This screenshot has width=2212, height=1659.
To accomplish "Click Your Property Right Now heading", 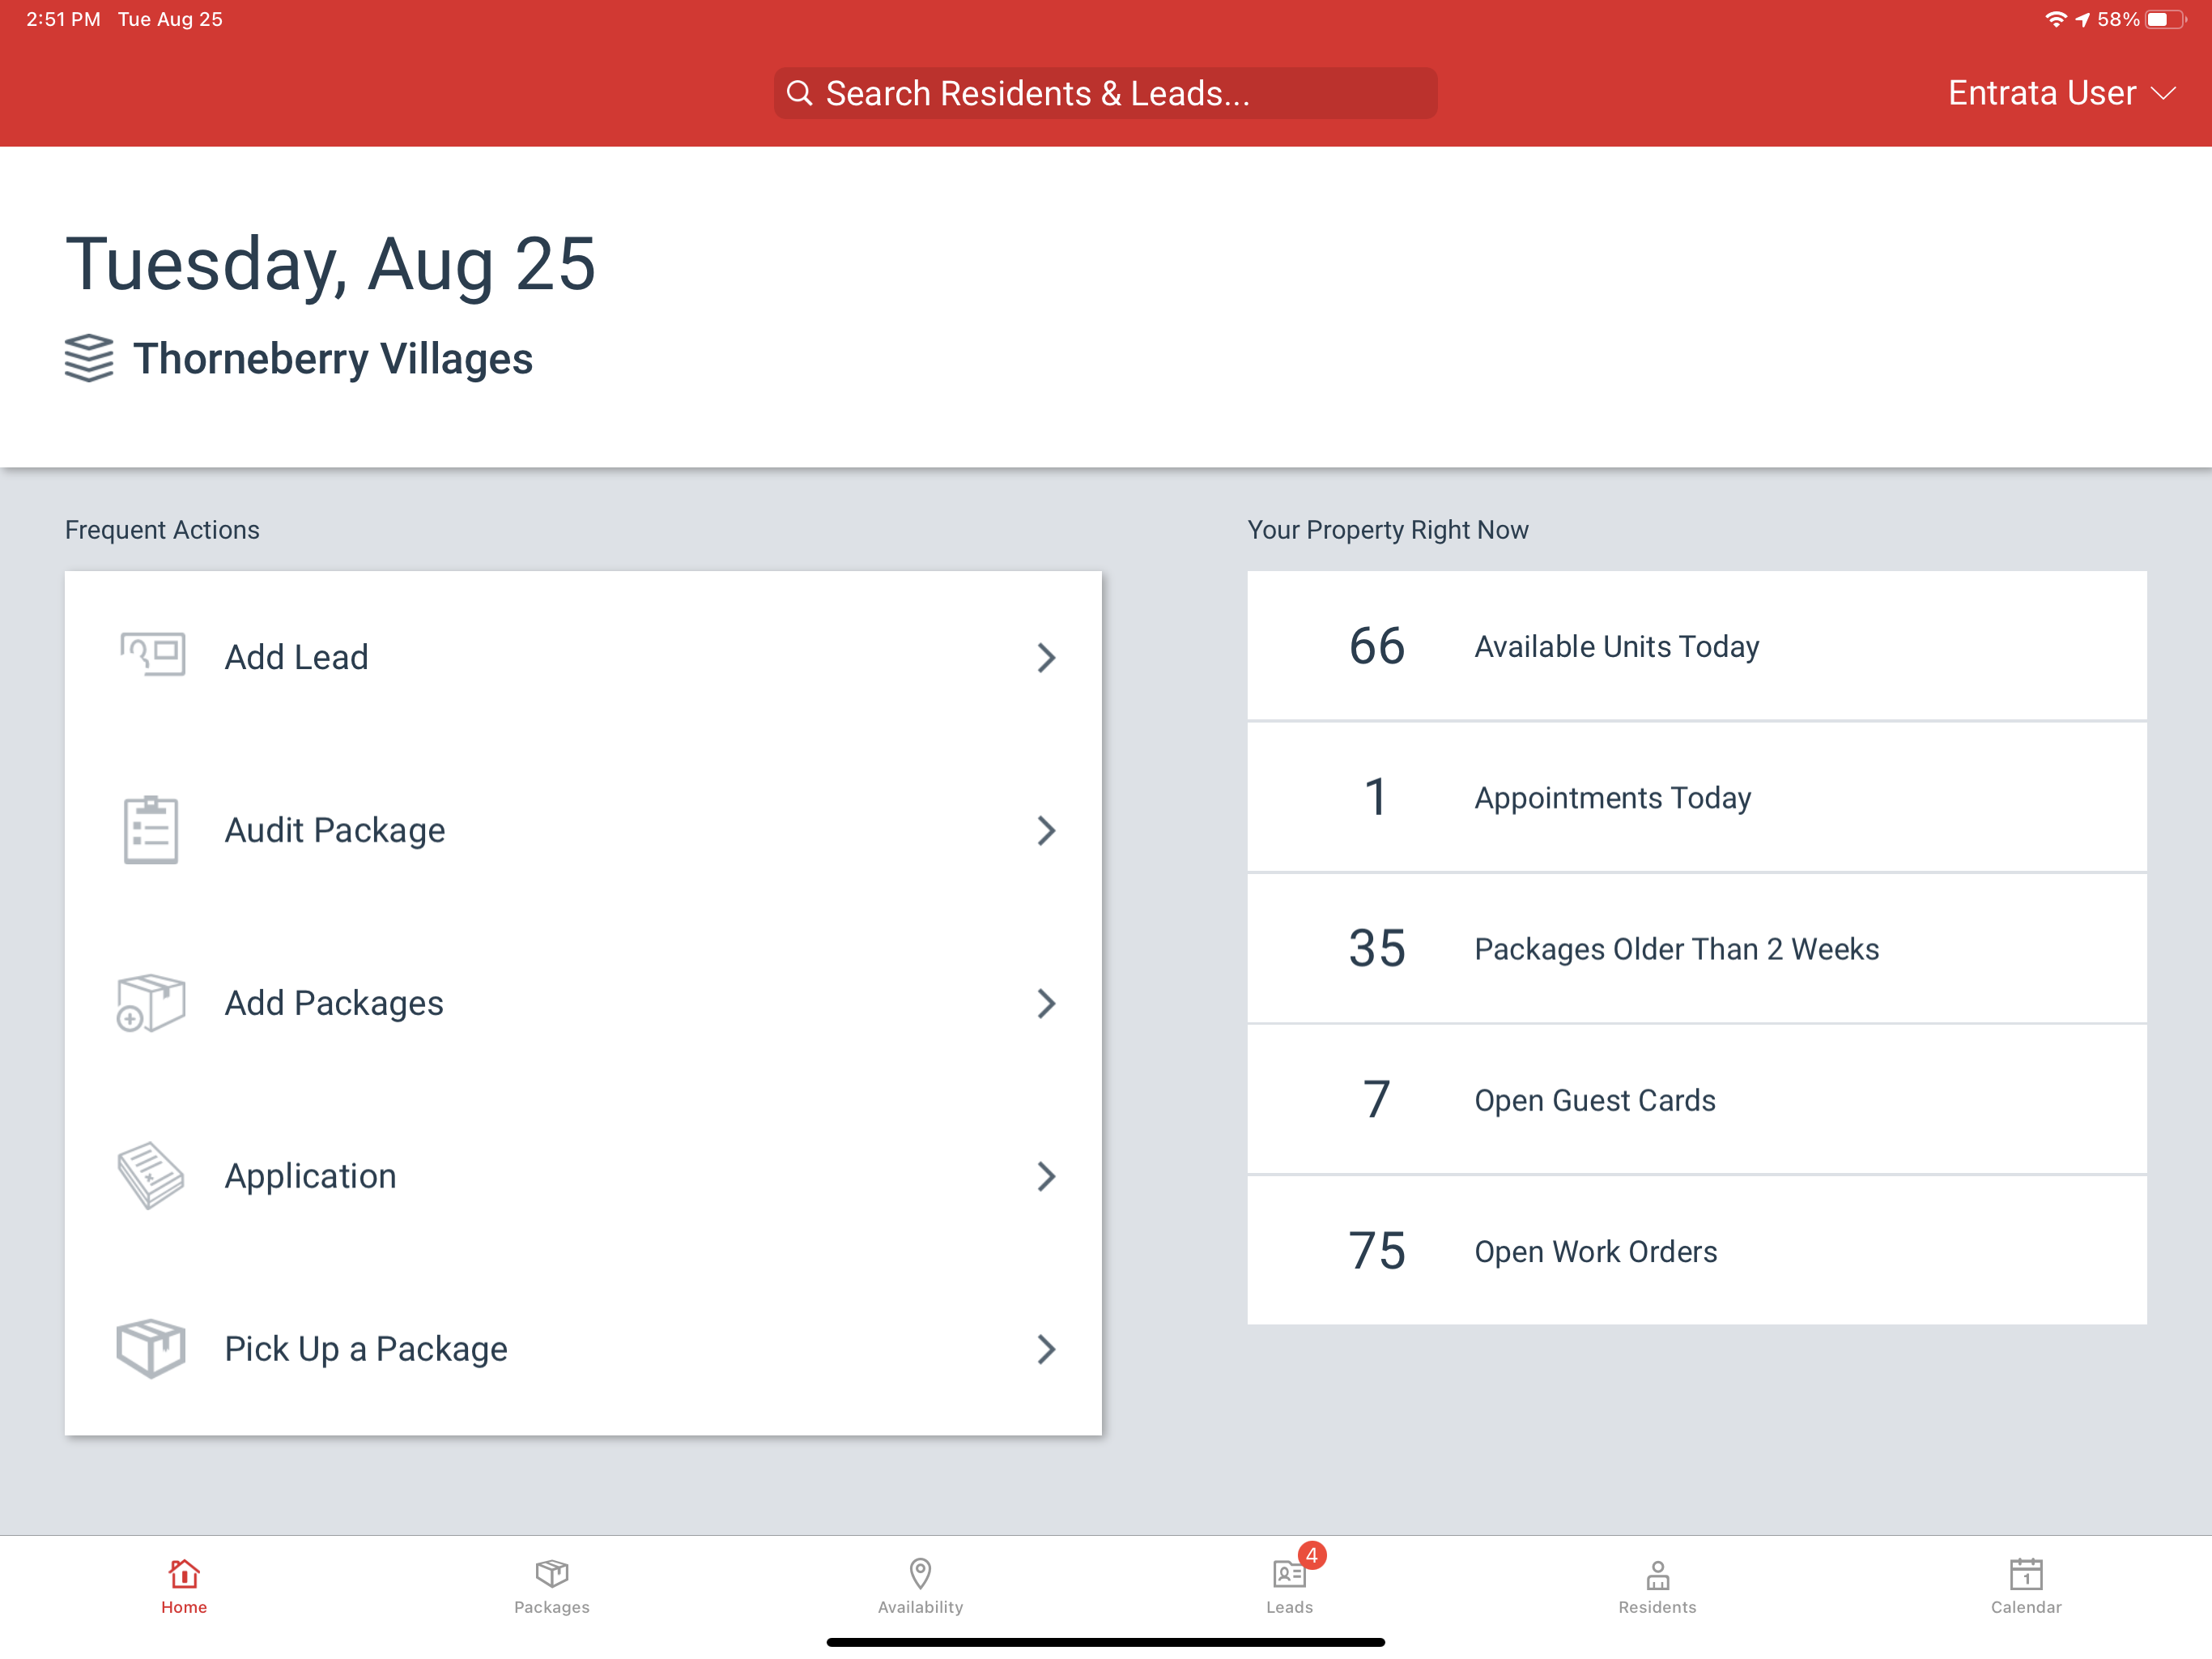I will coord(1388,529).
